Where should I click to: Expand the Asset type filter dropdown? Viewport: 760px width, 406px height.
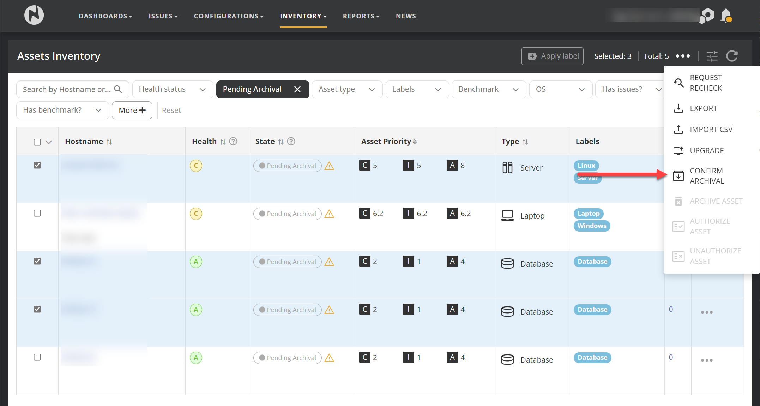point(347,89)
